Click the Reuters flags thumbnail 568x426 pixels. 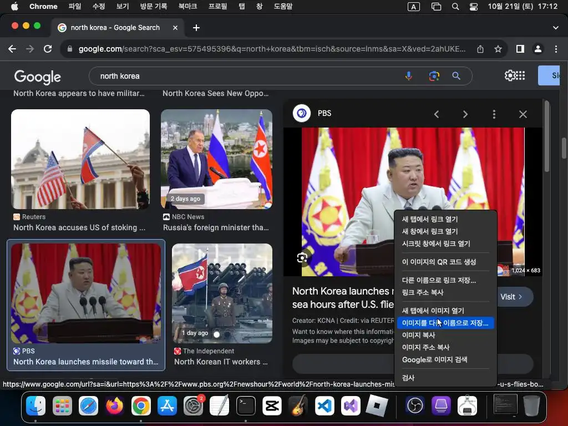click(80, 159)
